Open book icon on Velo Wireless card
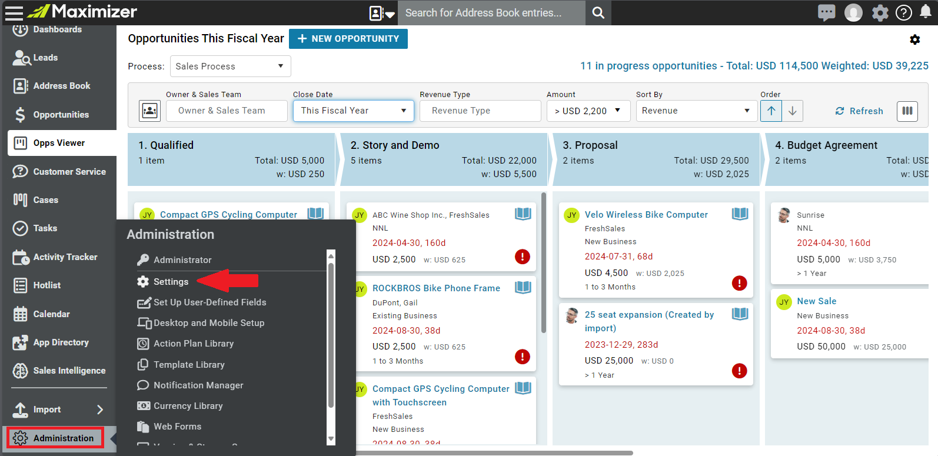 coord(740,214)
